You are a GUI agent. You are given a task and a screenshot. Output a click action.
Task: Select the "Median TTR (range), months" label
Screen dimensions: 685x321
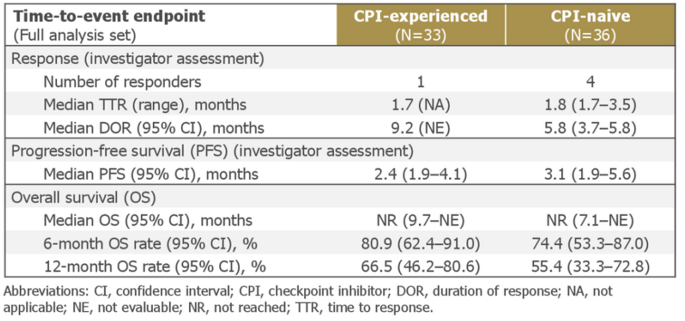pos(144,105)
